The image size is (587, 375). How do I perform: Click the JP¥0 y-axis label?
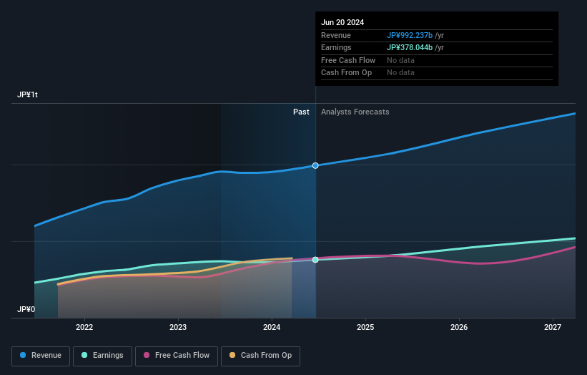(26, 309)
